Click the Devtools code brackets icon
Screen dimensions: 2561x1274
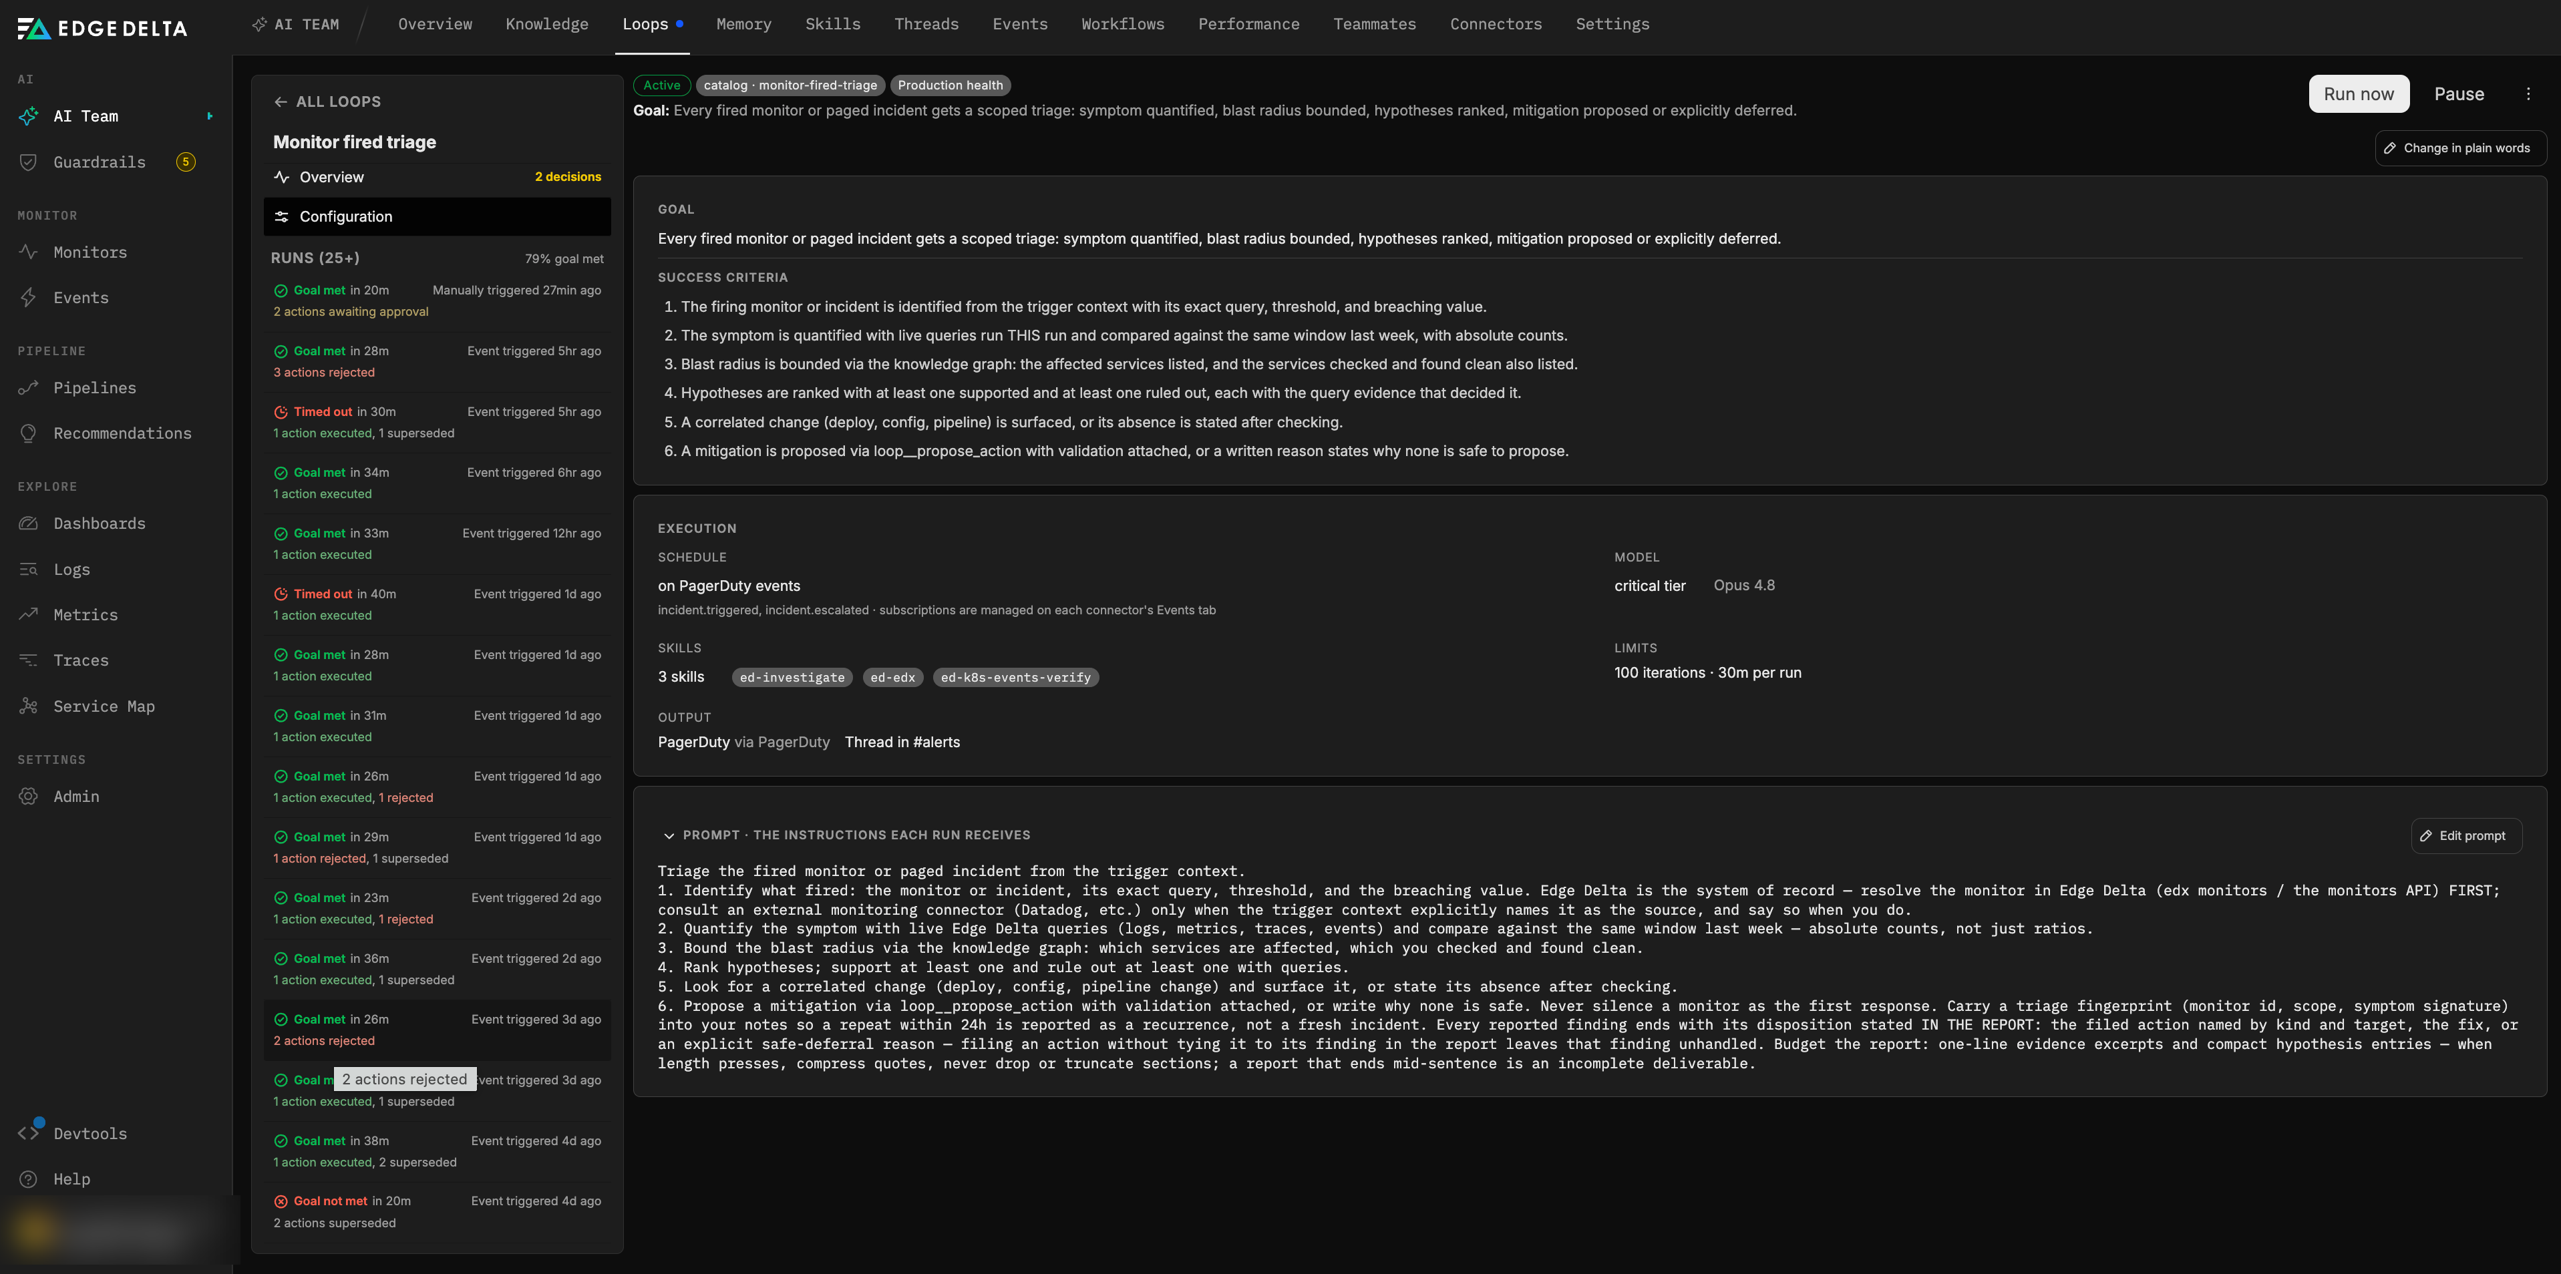click(x=29, y=1133)
